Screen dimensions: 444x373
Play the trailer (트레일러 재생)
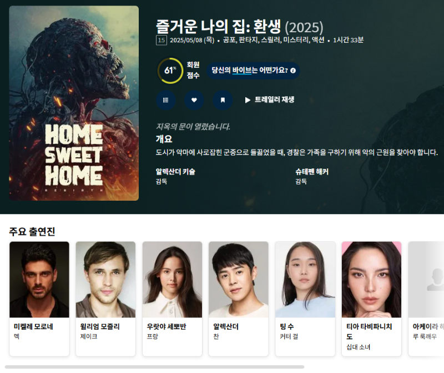[x=270, y=100]
